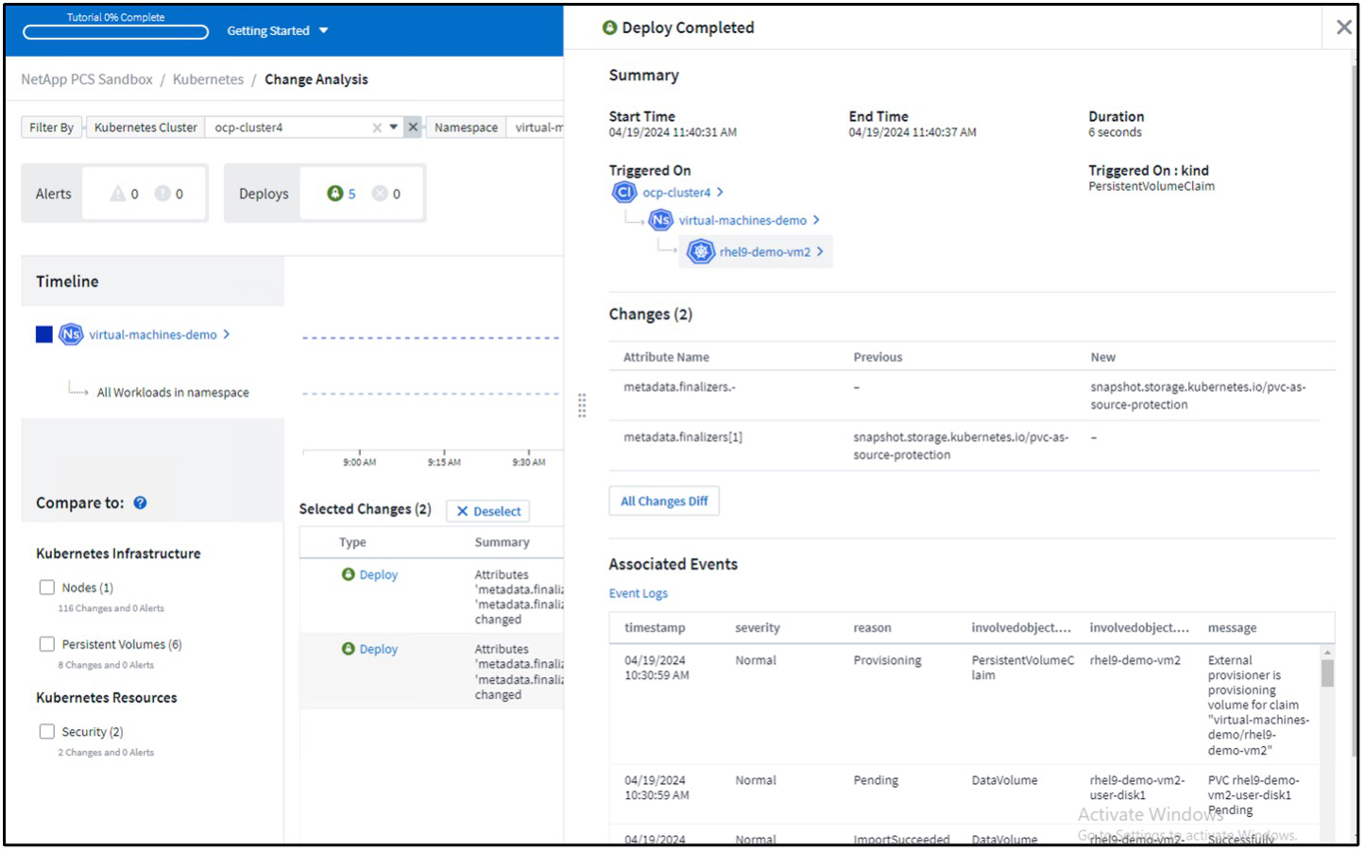
Task: Click the namespace icon next to virtual-machines-demo in Triggered On
Action: coord(660,220)
